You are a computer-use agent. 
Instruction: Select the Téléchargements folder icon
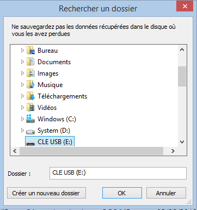(x=30, y=96)
